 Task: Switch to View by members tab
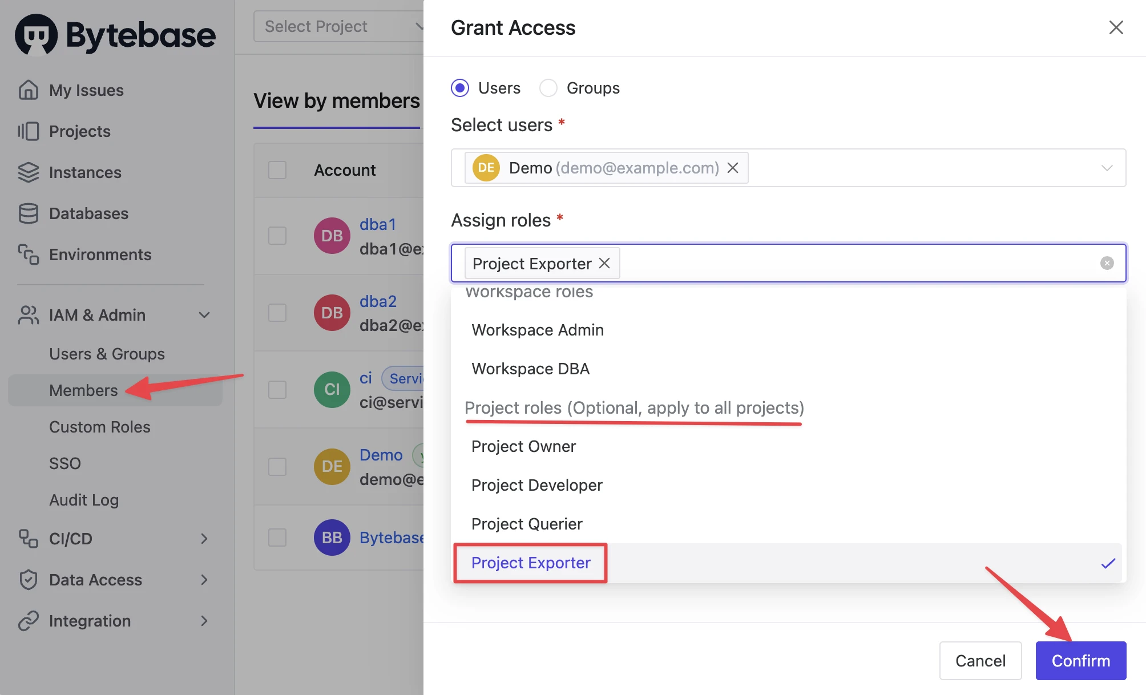click(337, 101)
